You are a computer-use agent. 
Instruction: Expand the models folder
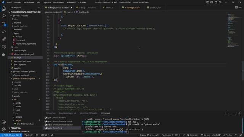18,23
